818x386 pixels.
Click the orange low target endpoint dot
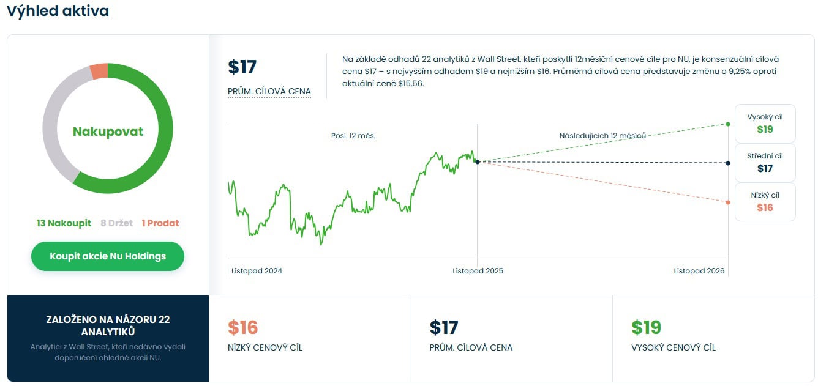(727, 202)
